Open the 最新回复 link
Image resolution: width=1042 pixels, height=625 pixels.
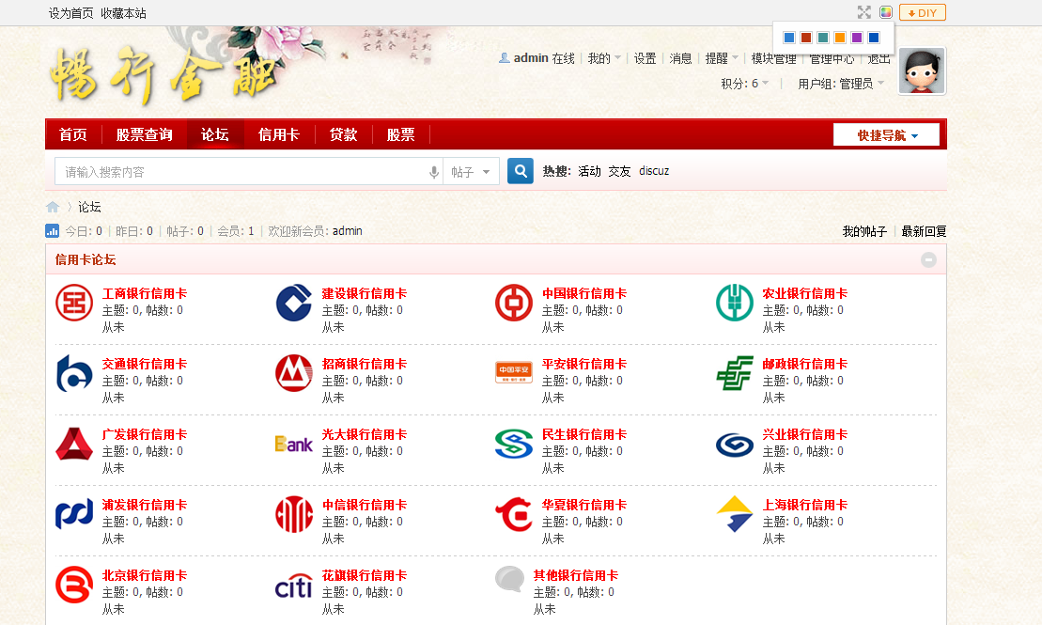point(924,231)
